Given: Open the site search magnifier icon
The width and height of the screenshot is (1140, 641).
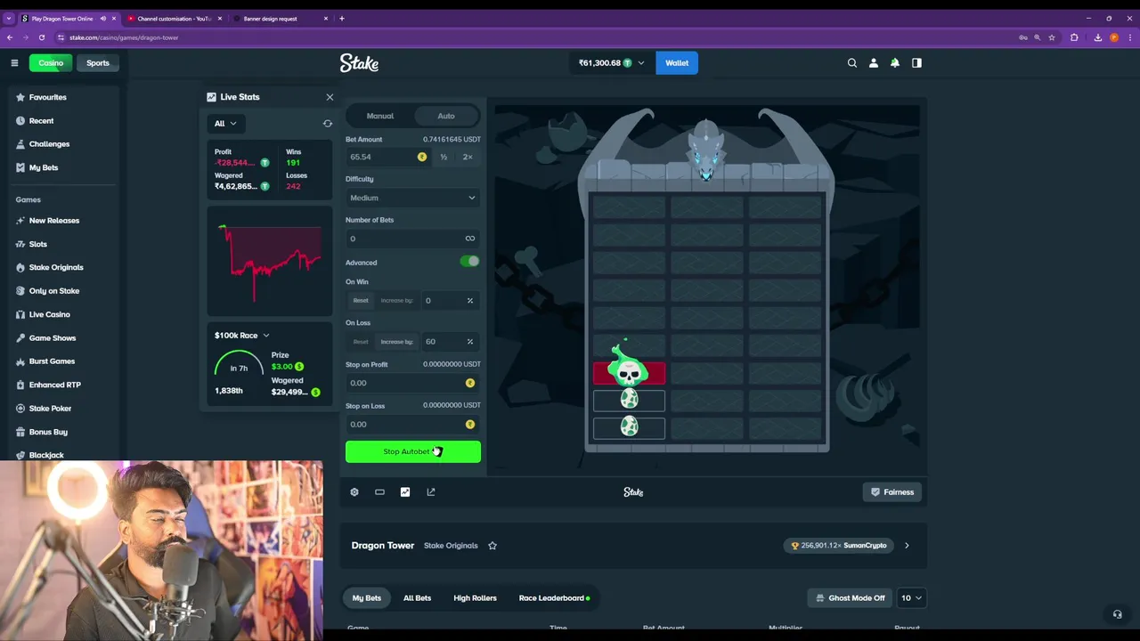Looking at the screenshot, I should pos(851,63).
